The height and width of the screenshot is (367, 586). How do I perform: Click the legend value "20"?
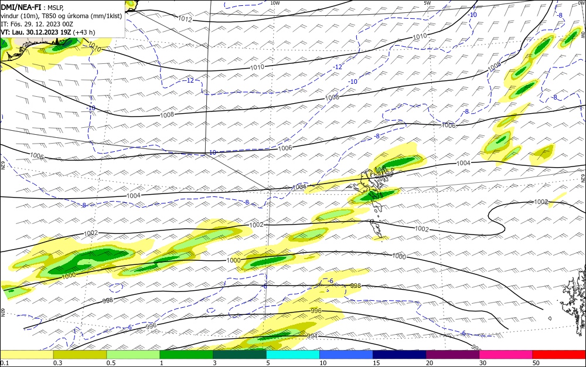pyautogui.click(x=430, y=363)
